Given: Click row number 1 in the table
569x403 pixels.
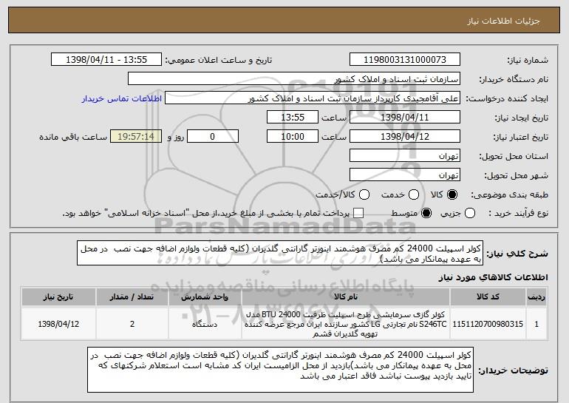Looking at the screenshot, I should 536,324.
